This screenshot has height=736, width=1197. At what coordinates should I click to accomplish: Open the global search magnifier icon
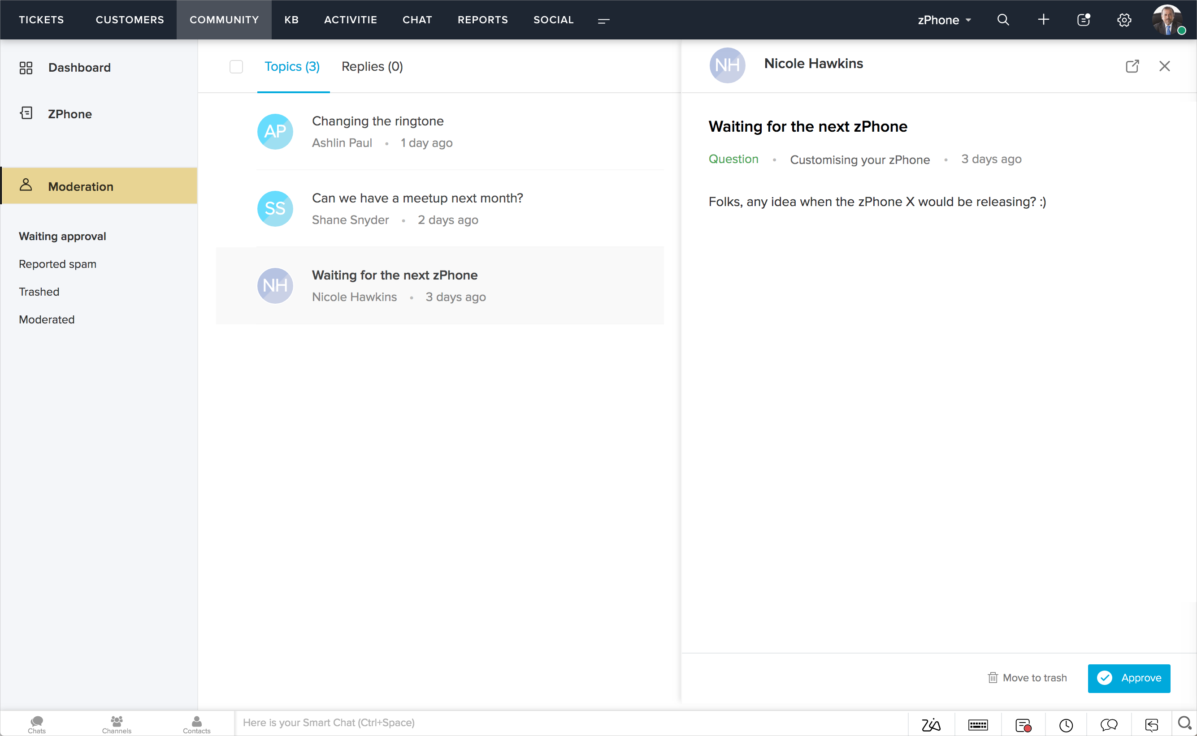[1002, 20]
